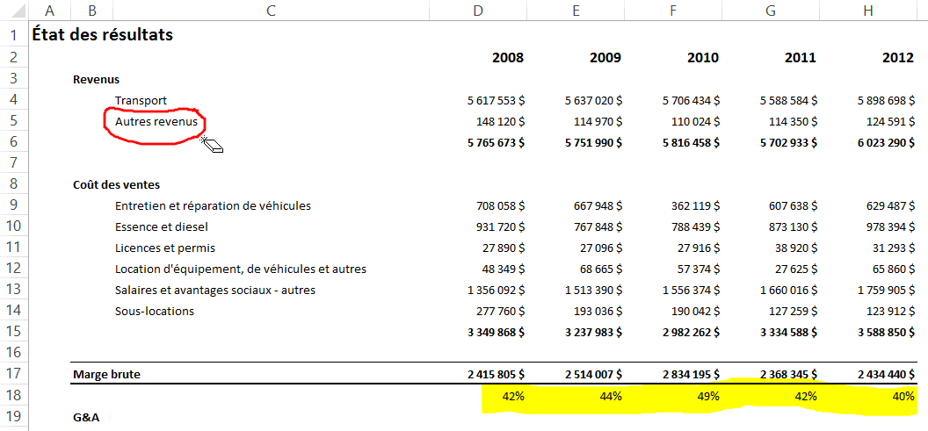The width and height of the screenshot is (928, 431).
Task: Select the Coût des ventes heading cell
Action: [x=115, y=184]
